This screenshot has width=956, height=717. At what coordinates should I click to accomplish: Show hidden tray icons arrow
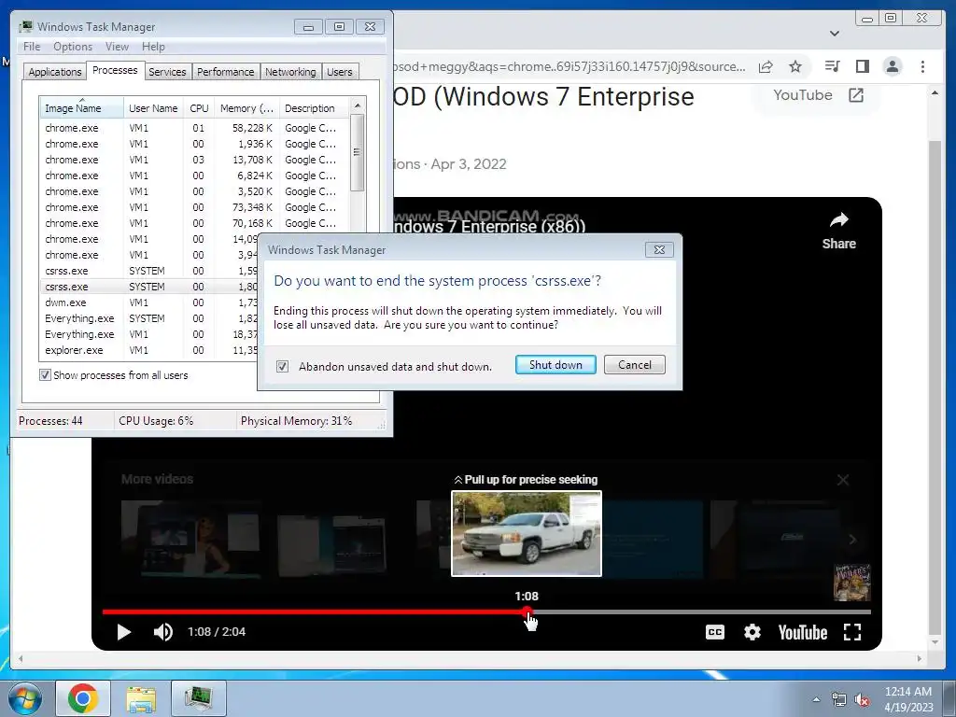click(816, 699)
